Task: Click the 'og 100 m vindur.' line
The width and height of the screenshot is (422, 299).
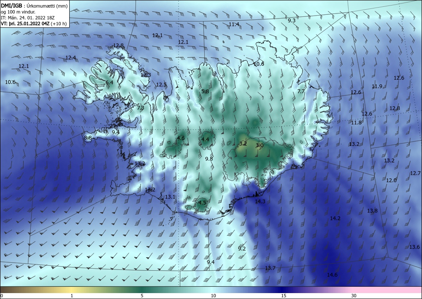Action: (18, 12)
